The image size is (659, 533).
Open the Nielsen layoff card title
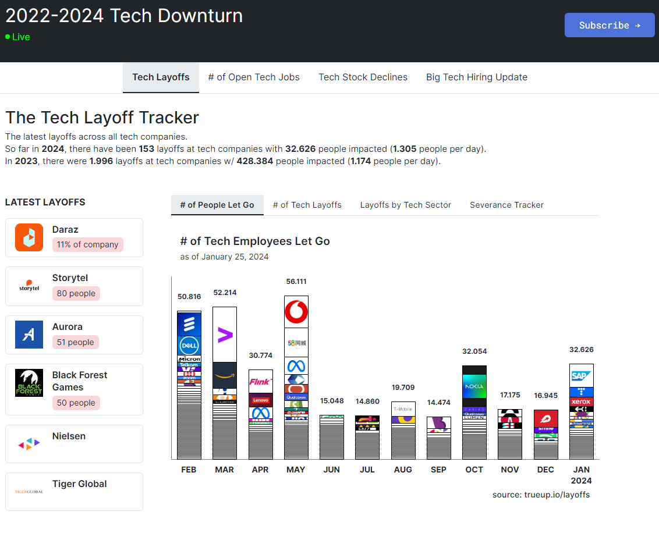69,436
